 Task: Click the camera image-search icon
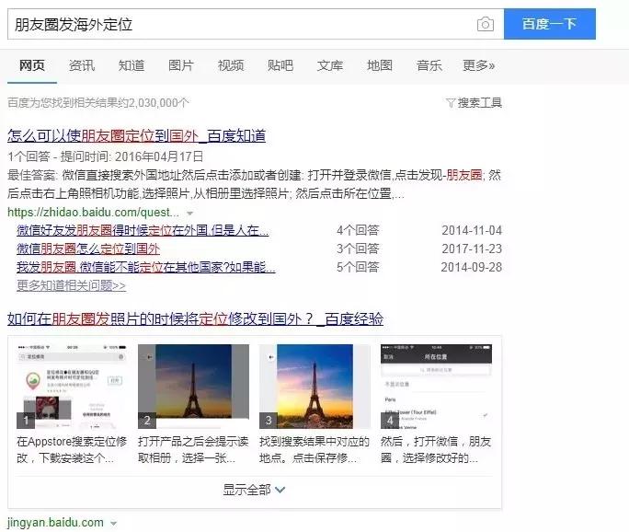(485, 24)
